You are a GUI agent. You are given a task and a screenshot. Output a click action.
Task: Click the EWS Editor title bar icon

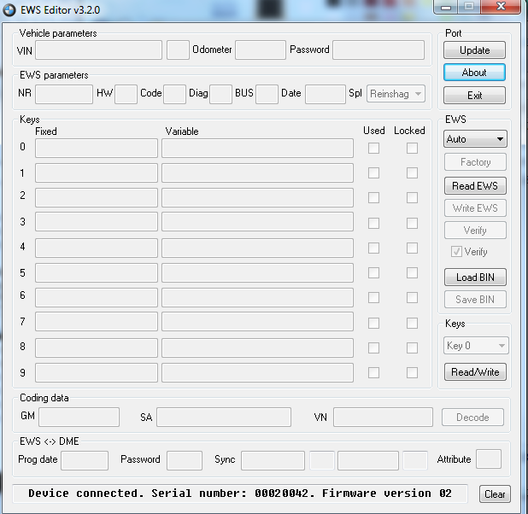9,9
